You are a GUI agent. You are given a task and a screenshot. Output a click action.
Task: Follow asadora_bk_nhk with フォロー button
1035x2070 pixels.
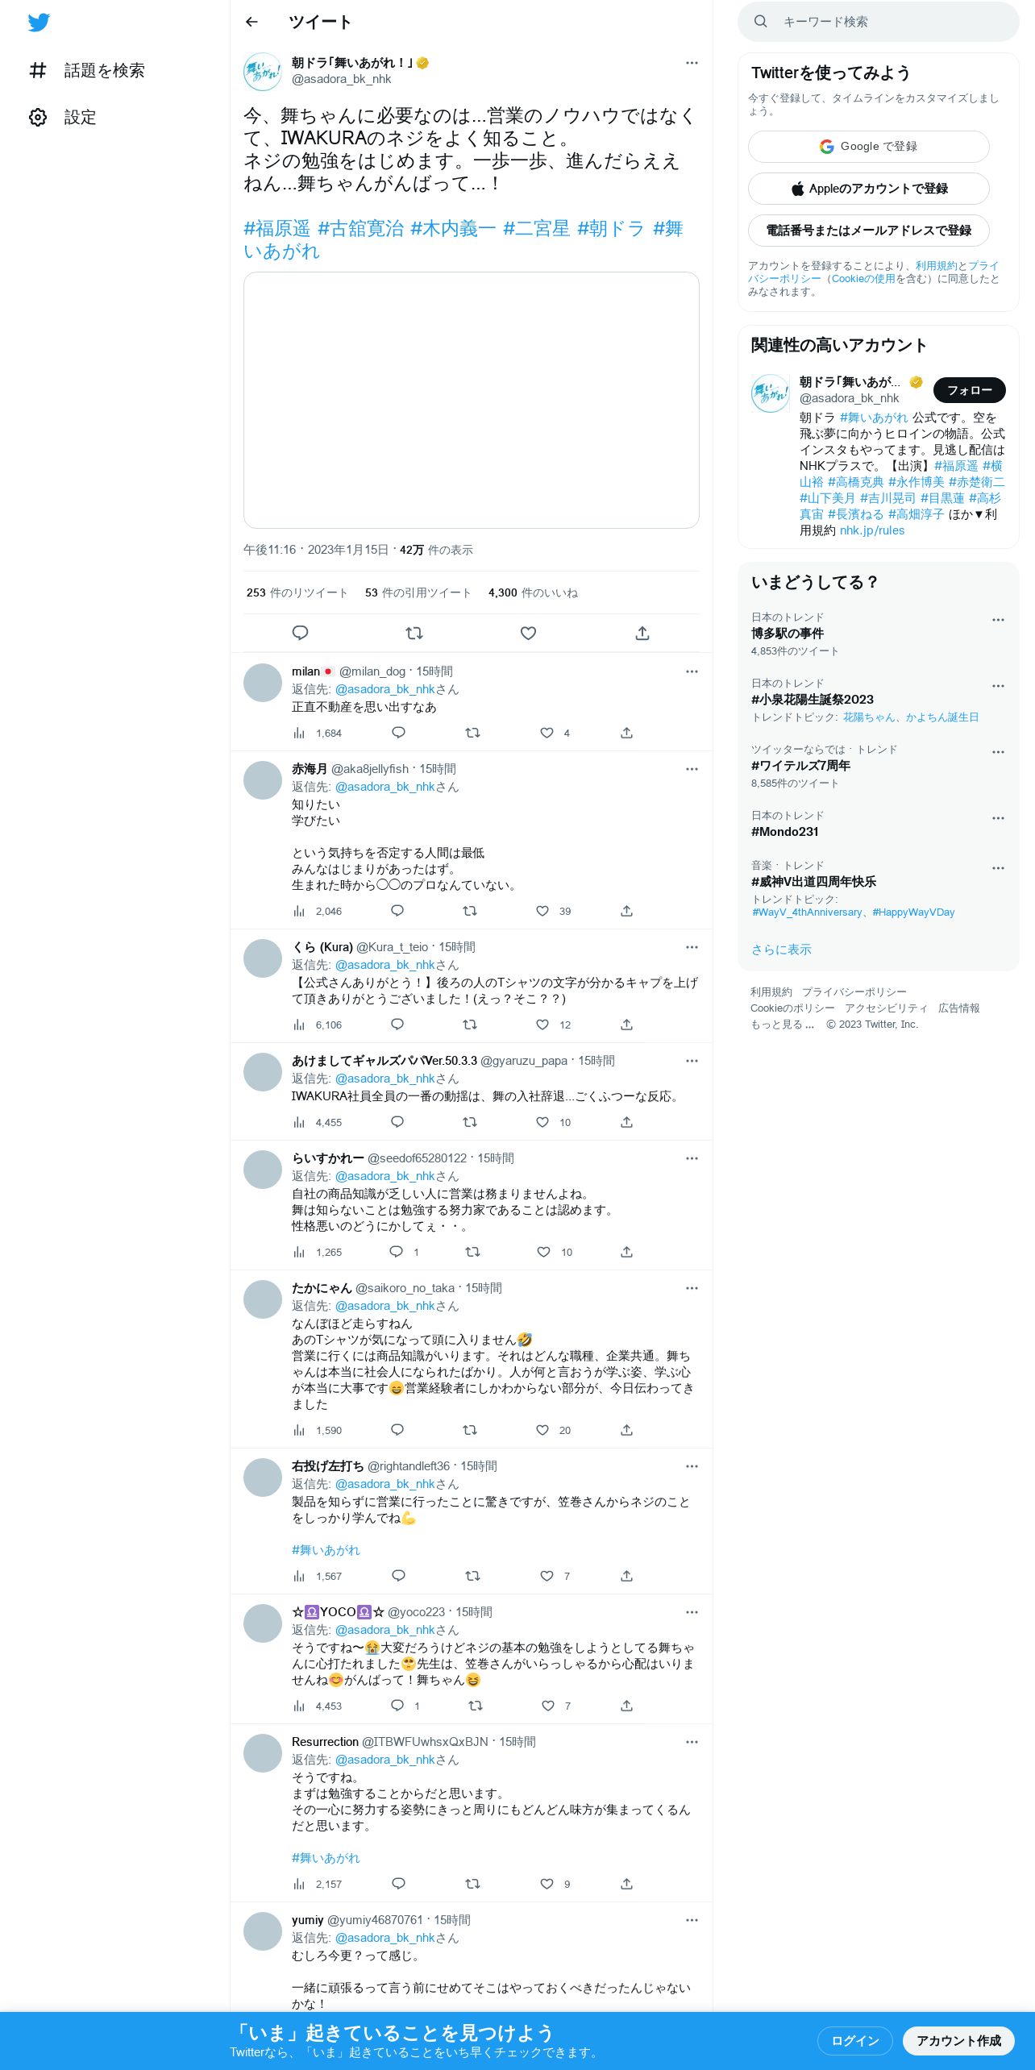click(x=970, y=390)
